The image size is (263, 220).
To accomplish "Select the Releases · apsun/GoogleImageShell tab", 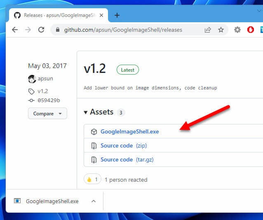I will point(59,15).
